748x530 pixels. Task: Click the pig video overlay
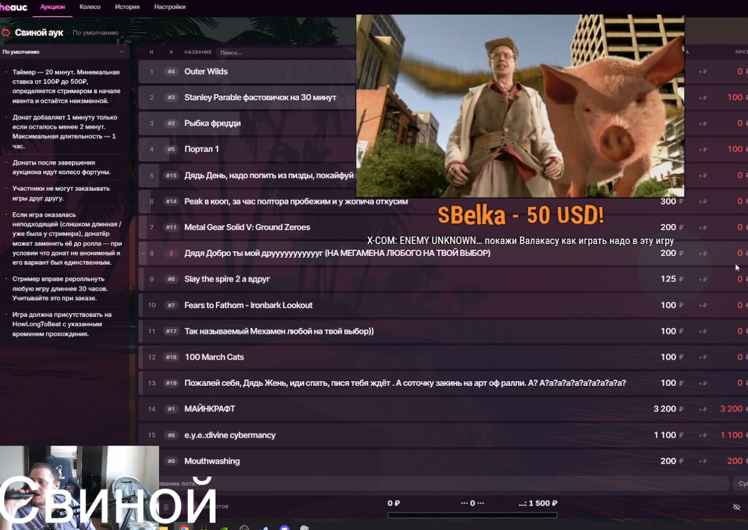click(x=520, y=106)
